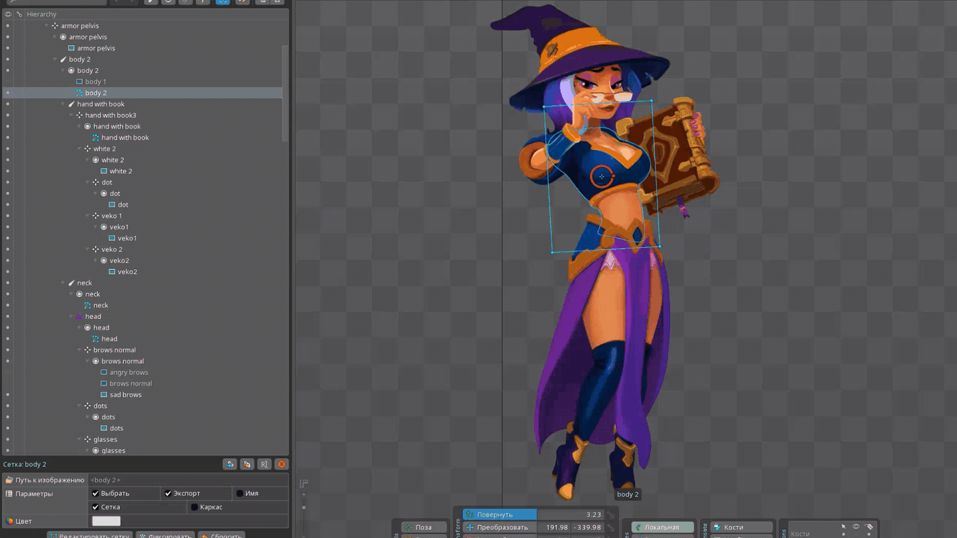The image size is (957, 538).
Task: Collapse the armor pelvis node
Action: [x=47, y=26]
